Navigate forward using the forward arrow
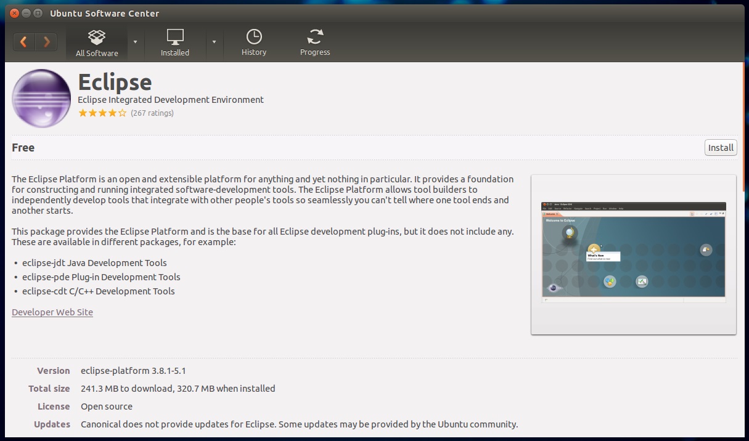 (46, 42)
